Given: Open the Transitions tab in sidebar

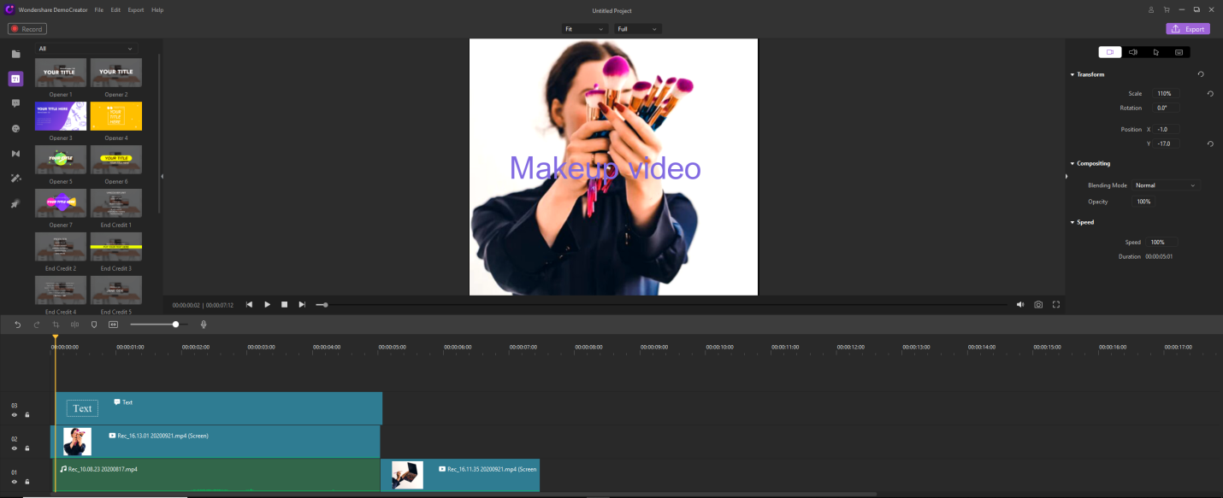Looking at the screenshot, I should tap(15, 154).
